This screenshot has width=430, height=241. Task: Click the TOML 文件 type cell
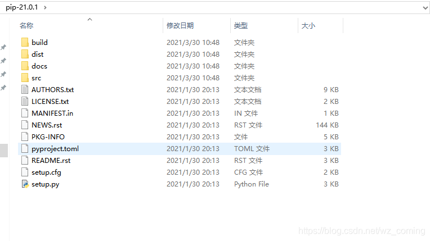coord(252,148)
